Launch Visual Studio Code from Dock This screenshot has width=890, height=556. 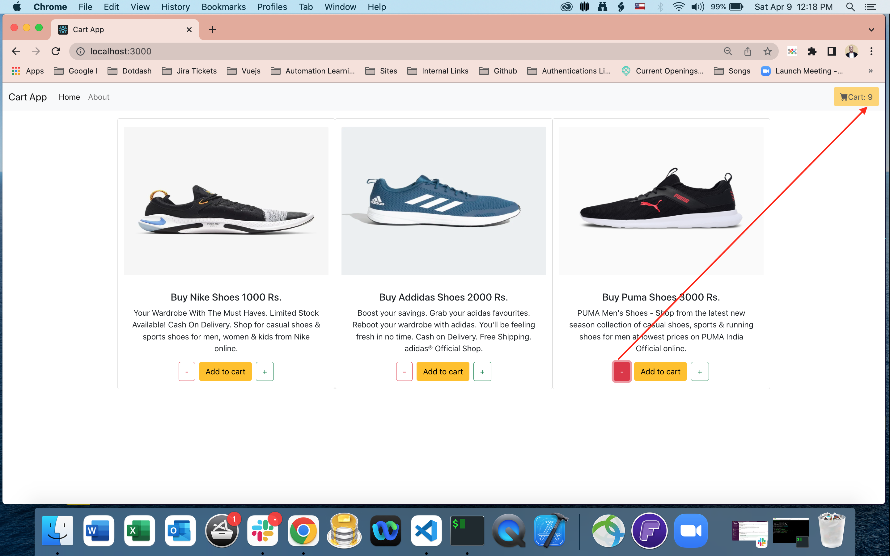(426, 531)
